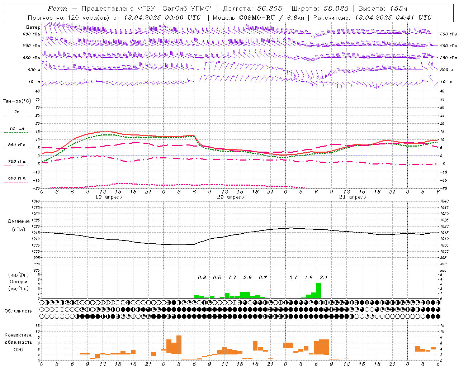
Task: Click the "20 апреля" date label
Action: tap(231, 197)
